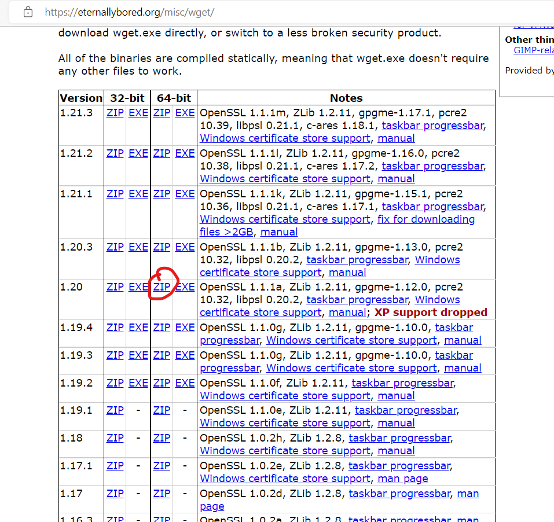Download 64-bit EXE for version 1.21.3
The width and height of the screenshot is (554, 522).
(x=185, y=113)
